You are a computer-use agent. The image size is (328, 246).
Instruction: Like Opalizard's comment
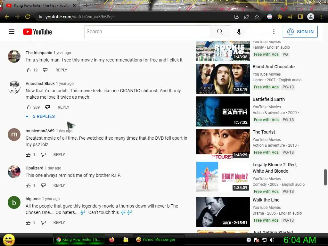point(28,185)
